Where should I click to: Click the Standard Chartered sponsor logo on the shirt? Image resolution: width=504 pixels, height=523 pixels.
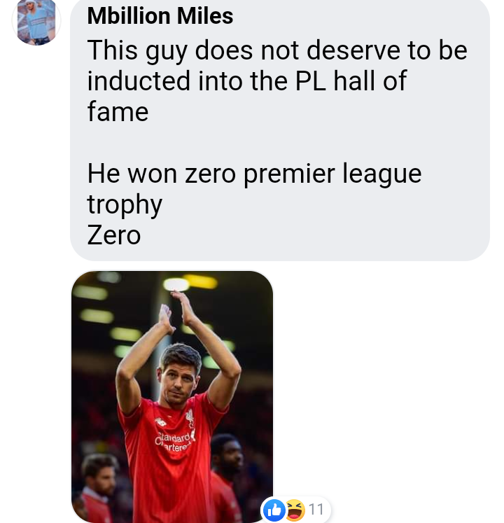(174, 442)
